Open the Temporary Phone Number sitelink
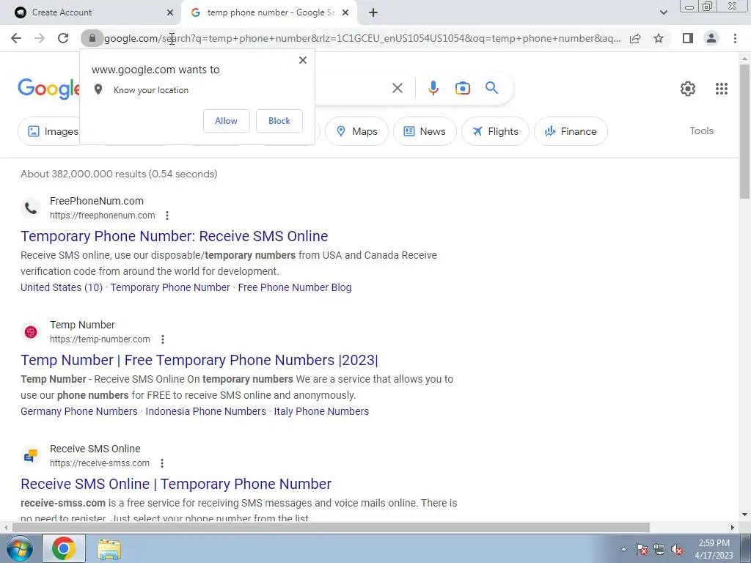 click(170, 287)
